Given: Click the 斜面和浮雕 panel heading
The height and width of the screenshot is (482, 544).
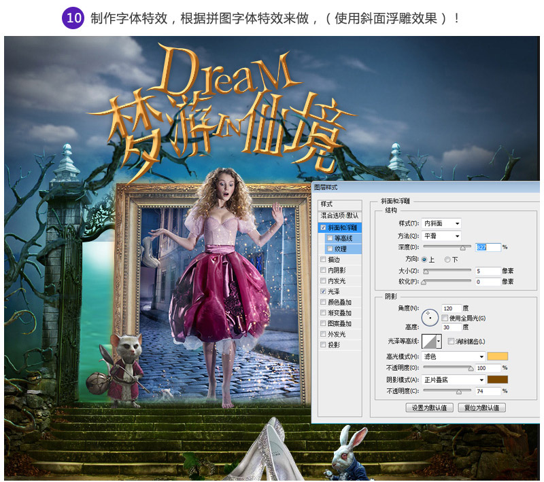Looking at the screenshot, I should point(396,201).
